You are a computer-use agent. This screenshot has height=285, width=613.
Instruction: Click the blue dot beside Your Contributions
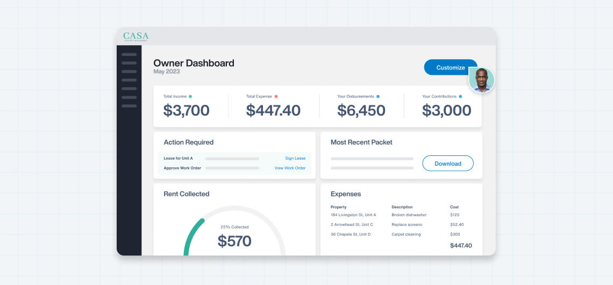(461, 97)
